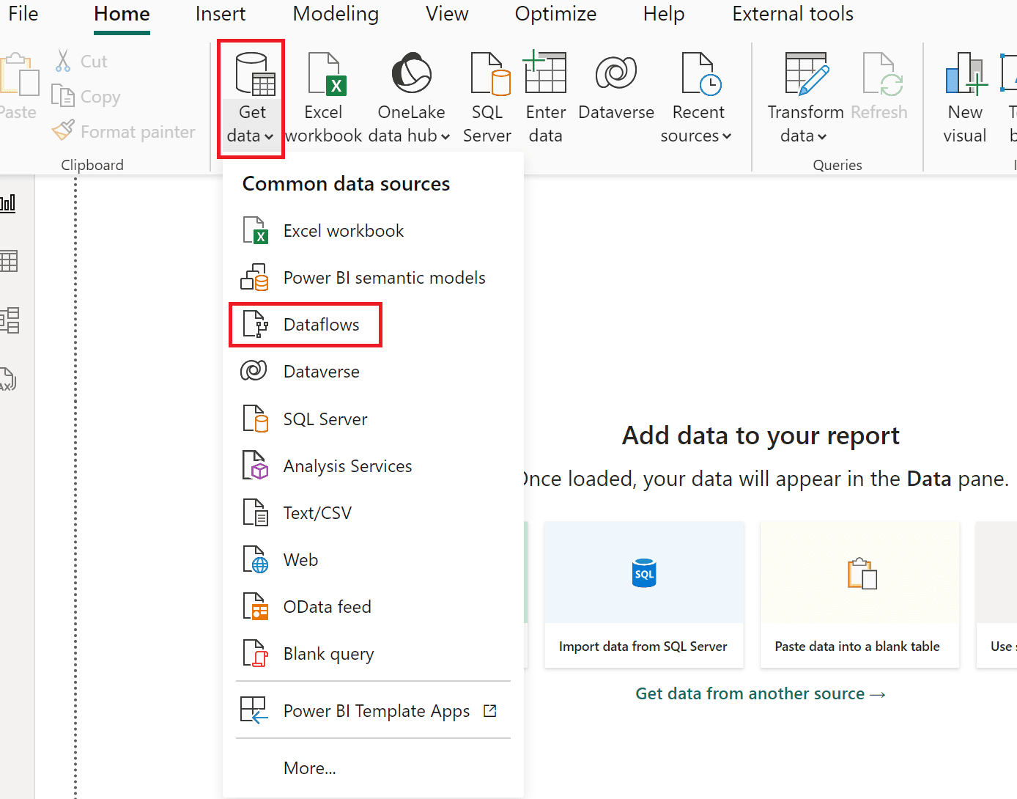Choose Text/CSV source
The image size is (1017, 799).
coord(374,513)
